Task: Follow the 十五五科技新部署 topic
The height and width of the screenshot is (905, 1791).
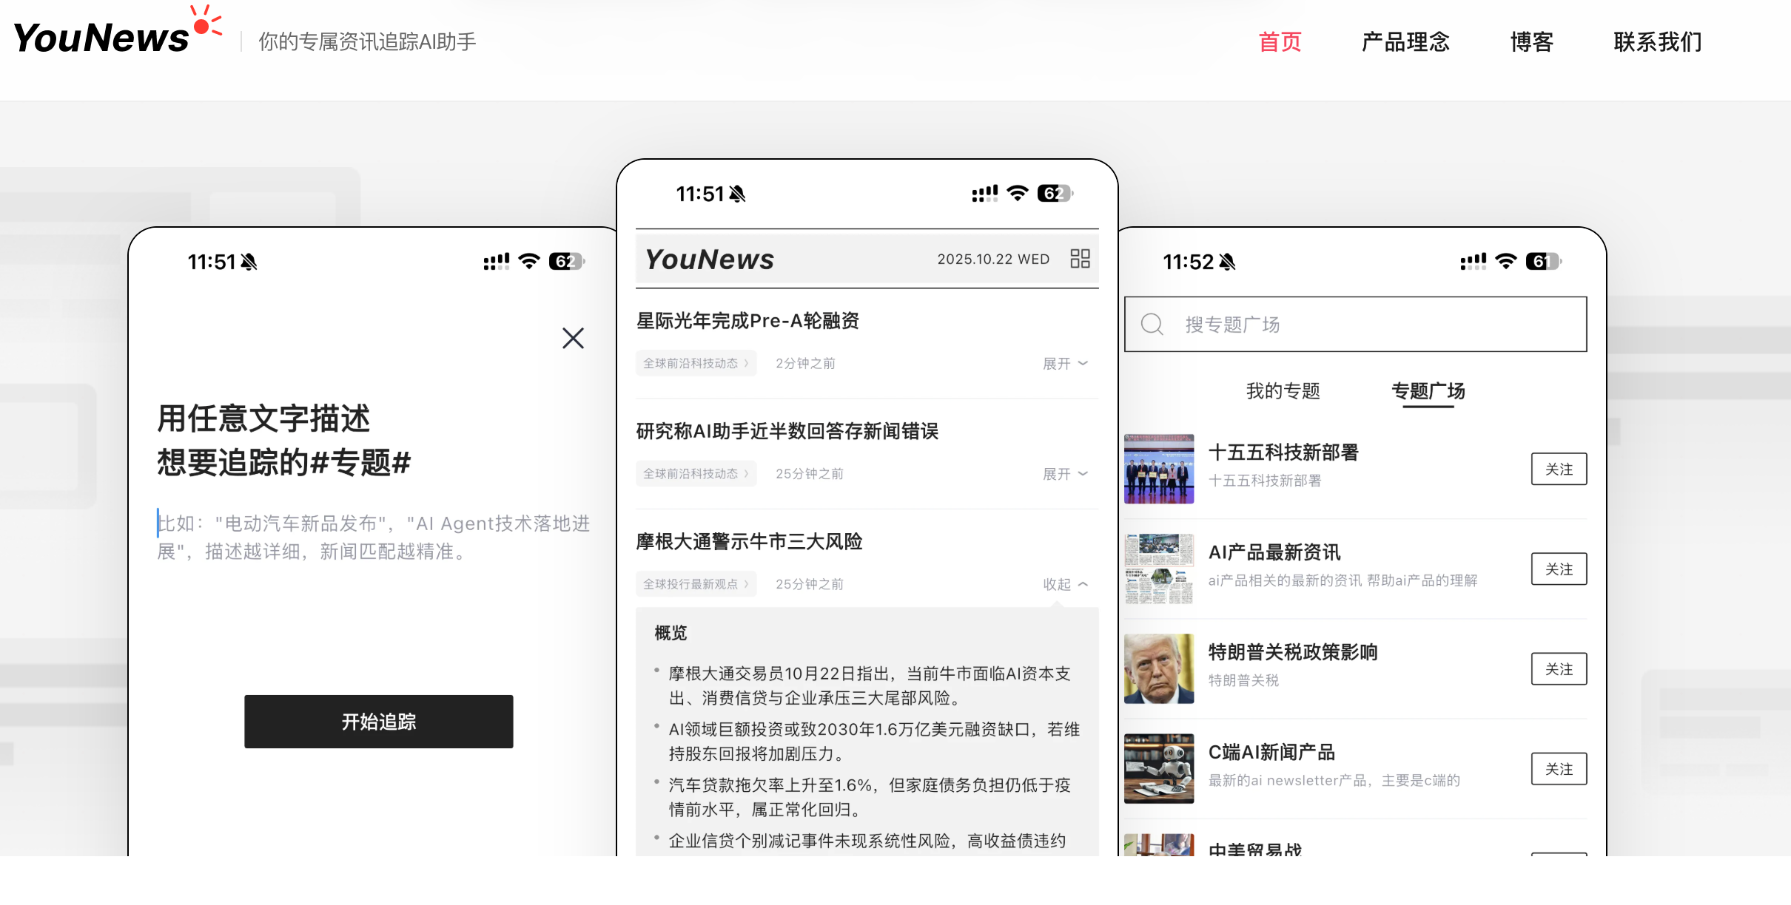Action: click(x=1559, y=469)
